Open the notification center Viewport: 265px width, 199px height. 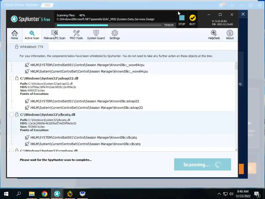(257, 194)
